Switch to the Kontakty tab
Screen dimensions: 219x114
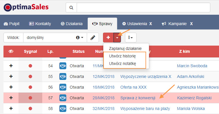40,24
